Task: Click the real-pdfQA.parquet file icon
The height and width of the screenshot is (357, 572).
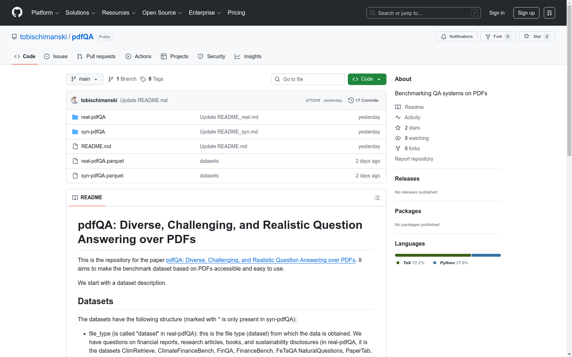Action: (75, 161)
